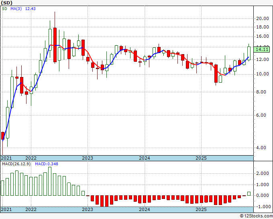Select 2022 on the MACD timeline axis
Screen dimensions: 273x219
coord(31,209)
